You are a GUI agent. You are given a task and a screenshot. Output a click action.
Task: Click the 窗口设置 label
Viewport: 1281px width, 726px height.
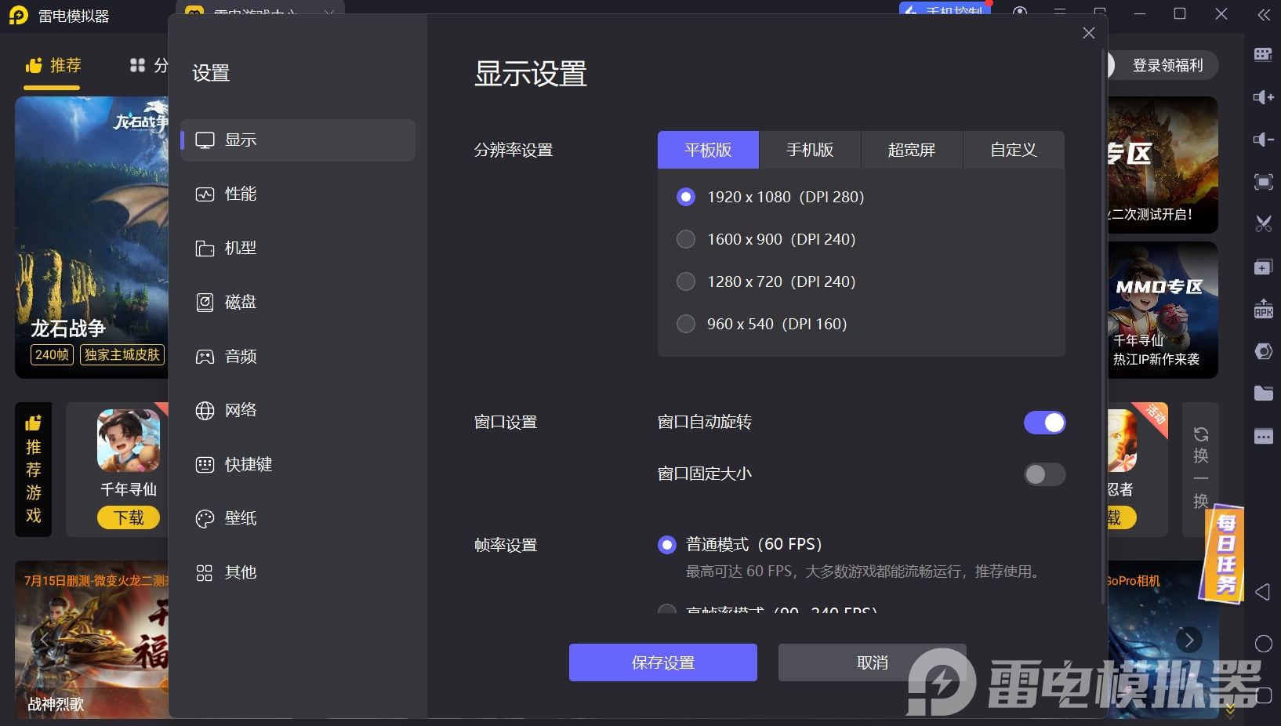pyautogui.click(x=506, y=422)
